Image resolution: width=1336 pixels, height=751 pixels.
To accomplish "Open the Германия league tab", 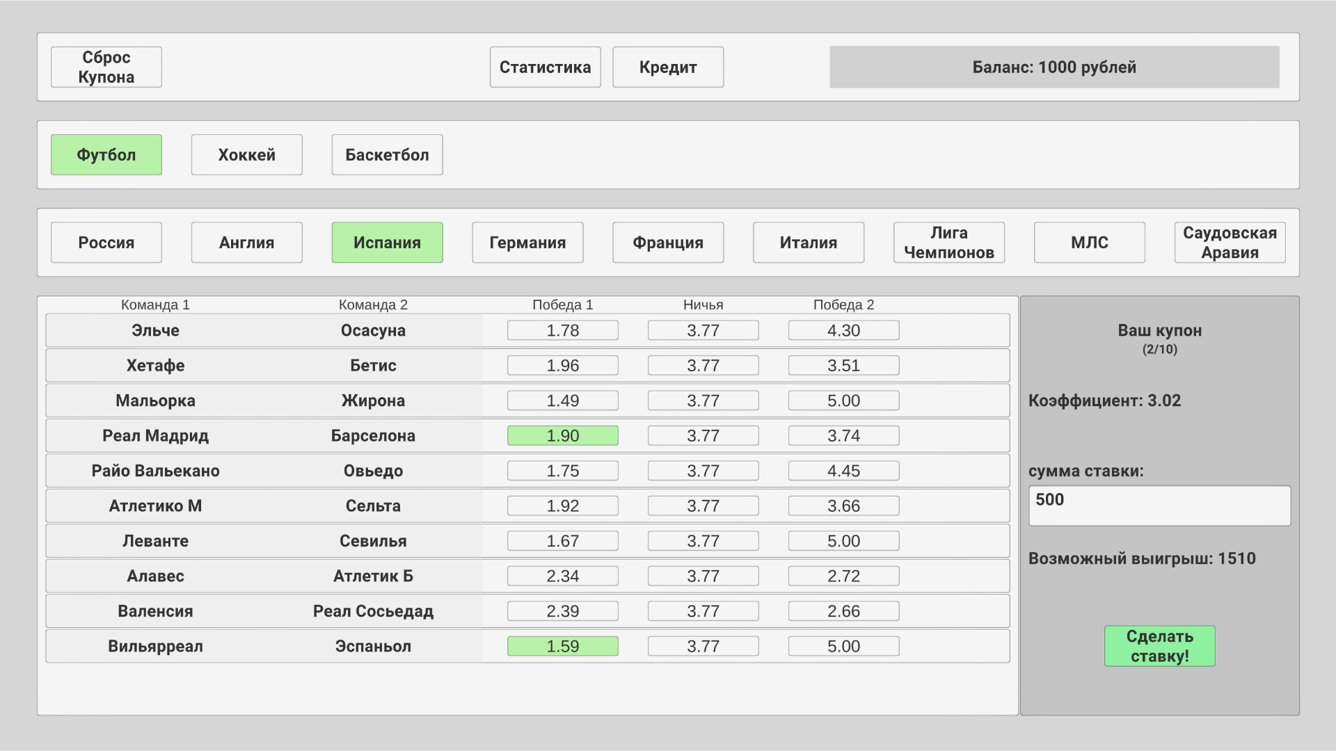I will click(527, 242).
